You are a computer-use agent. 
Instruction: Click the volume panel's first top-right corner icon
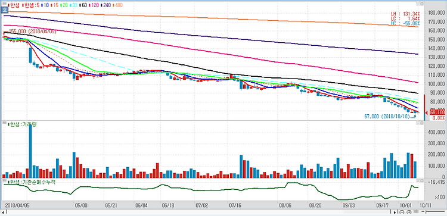417,123
